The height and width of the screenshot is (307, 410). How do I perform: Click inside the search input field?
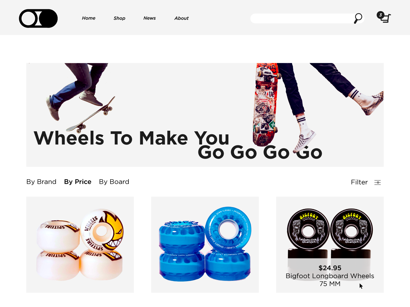302,18
